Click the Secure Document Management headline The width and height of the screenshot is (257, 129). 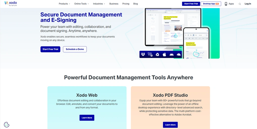(x=81, y=17)
